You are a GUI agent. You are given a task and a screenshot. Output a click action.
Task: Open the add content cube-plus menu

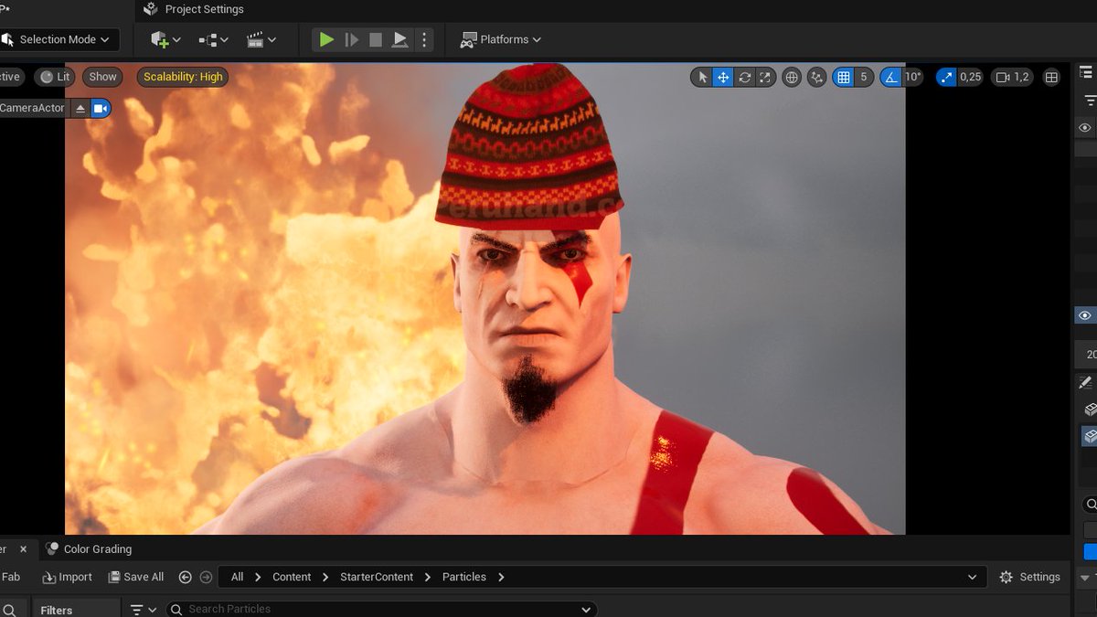pos(165,39)
